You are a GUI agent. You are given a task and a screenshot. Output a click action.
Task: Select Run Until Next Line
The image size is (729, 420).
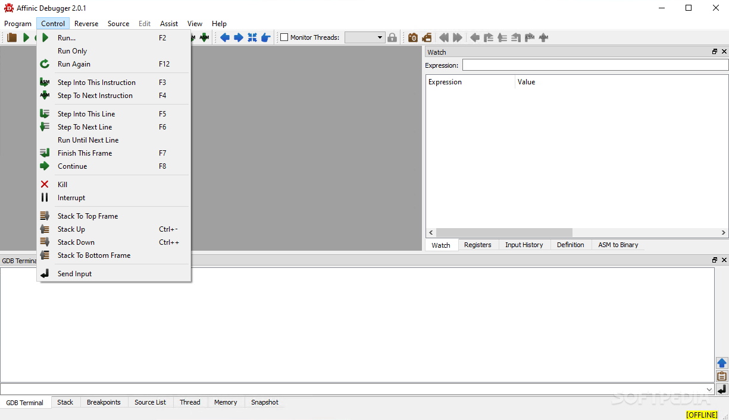(x=114, y=140)
